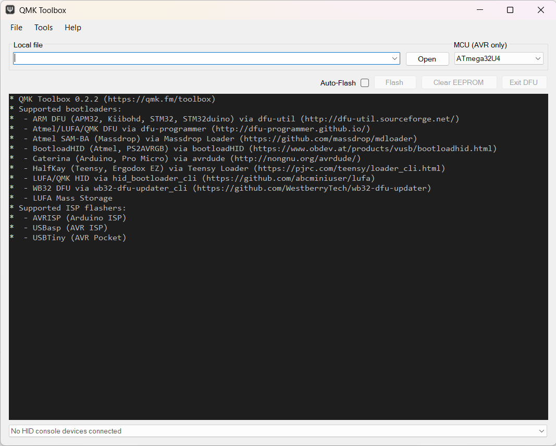
Task: Click the Flash button
Action: pos(394,83)
